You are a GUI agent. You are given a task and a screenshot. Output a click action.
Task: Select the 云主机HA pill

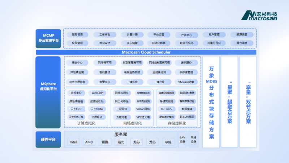click(x=97, y=109)
